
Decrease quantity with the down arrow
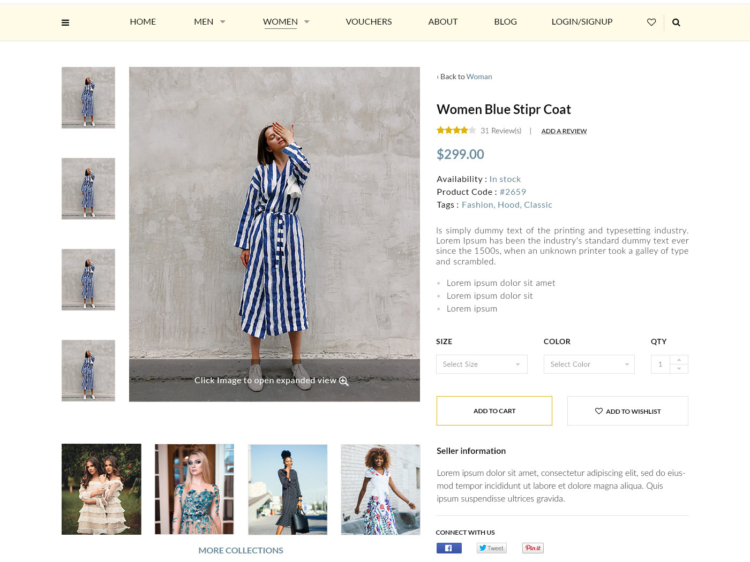(x=679, y=369)
